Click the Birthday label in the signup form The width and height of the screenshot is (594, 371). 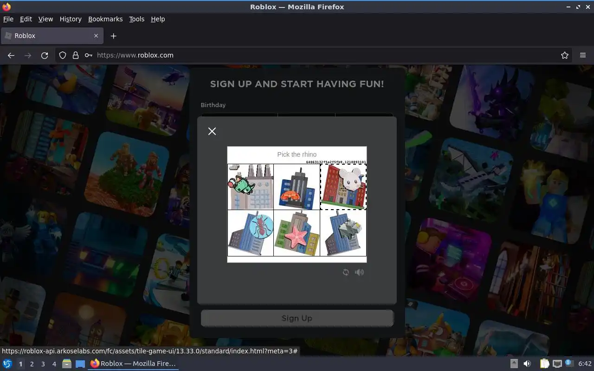pos(213,105)
